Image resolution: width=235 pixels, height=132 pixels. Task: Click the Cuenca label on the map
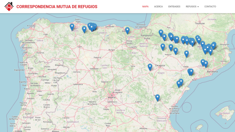(138, 102)
